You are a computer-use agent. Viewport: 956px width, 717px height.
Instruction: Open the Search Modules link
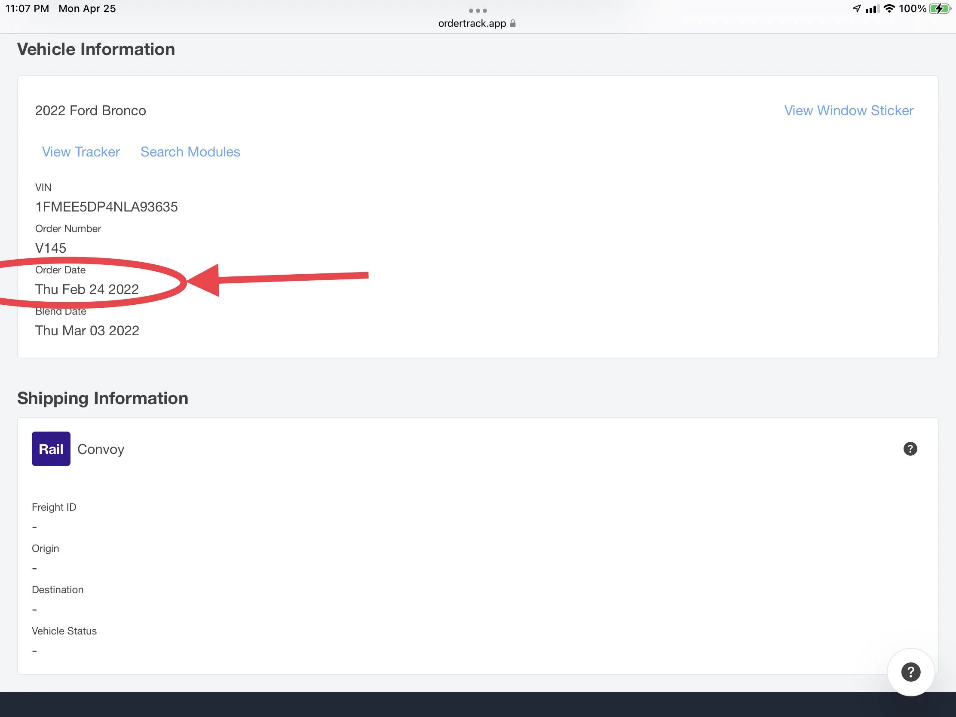[190, 152]
